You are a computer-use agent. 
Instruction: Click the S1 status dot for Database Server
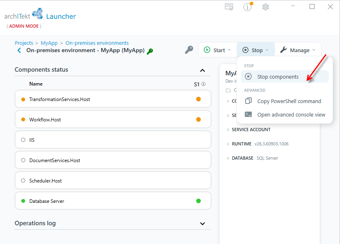click(x=198, y=201)
